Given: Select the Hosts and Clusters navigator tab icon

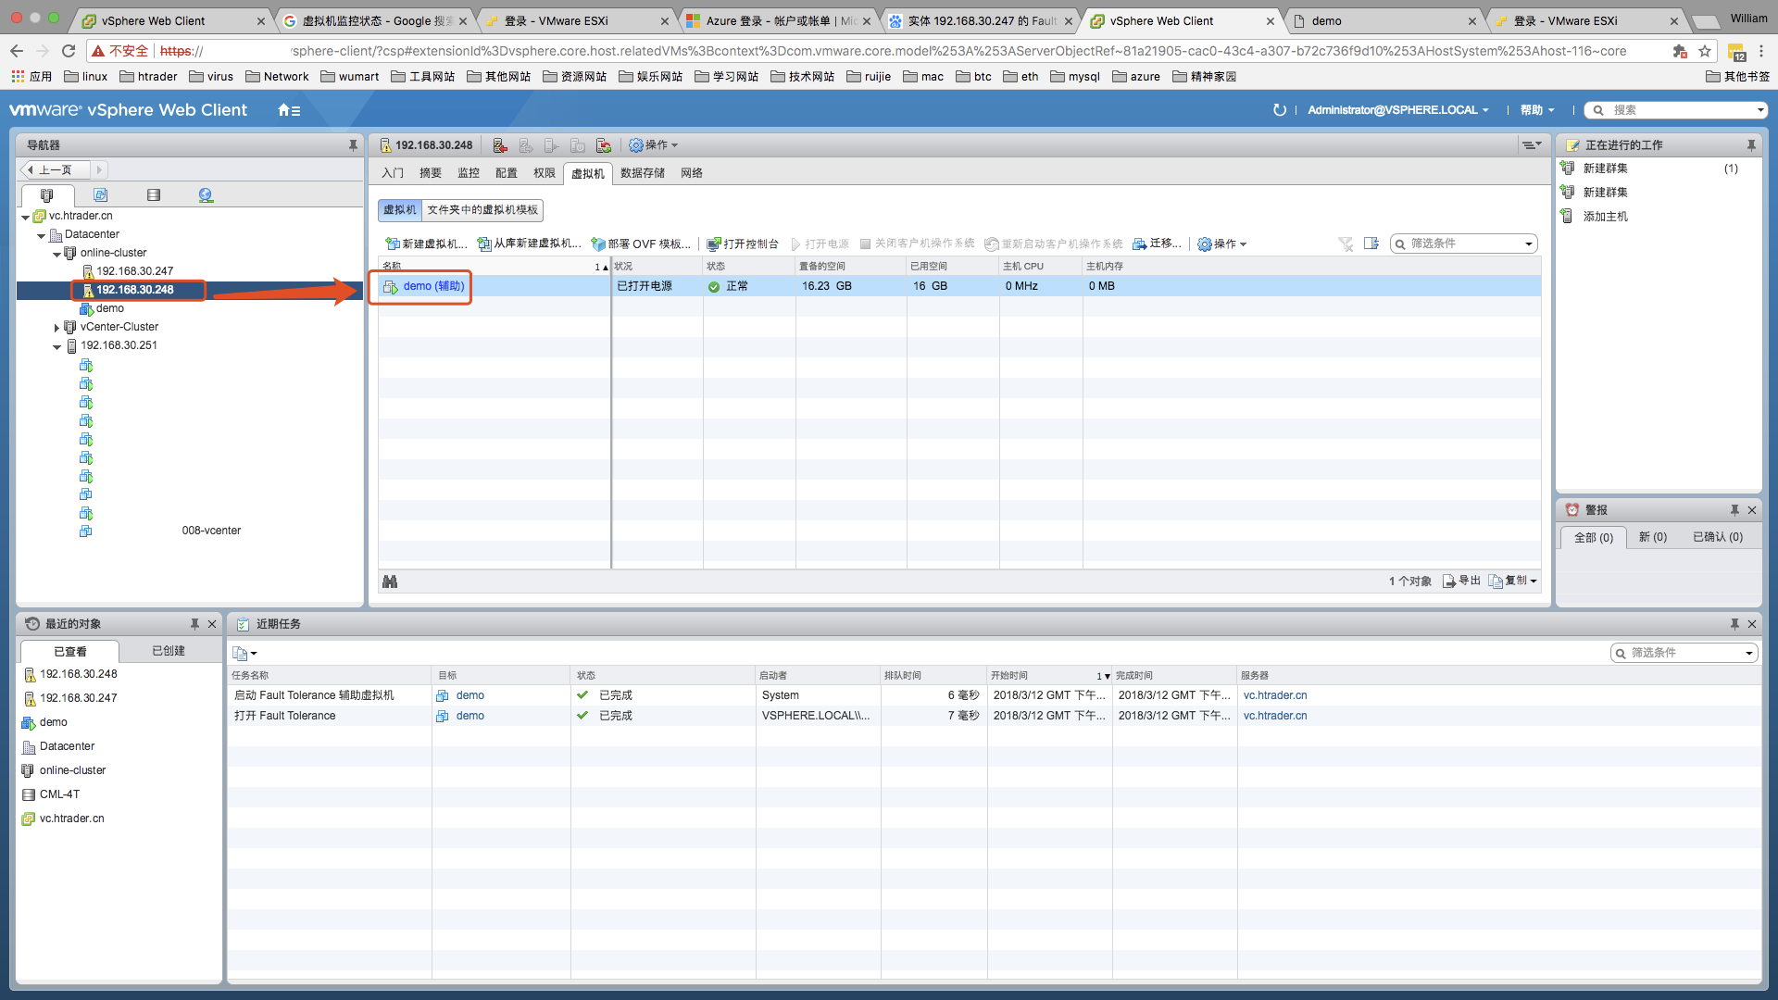Looking at the screenshot, I should coord(46,195).
